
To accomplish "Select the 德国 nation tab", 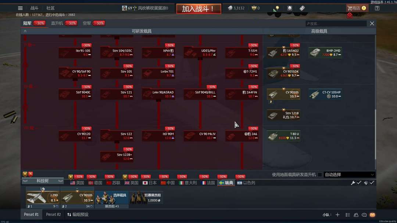I will point(95,183).
